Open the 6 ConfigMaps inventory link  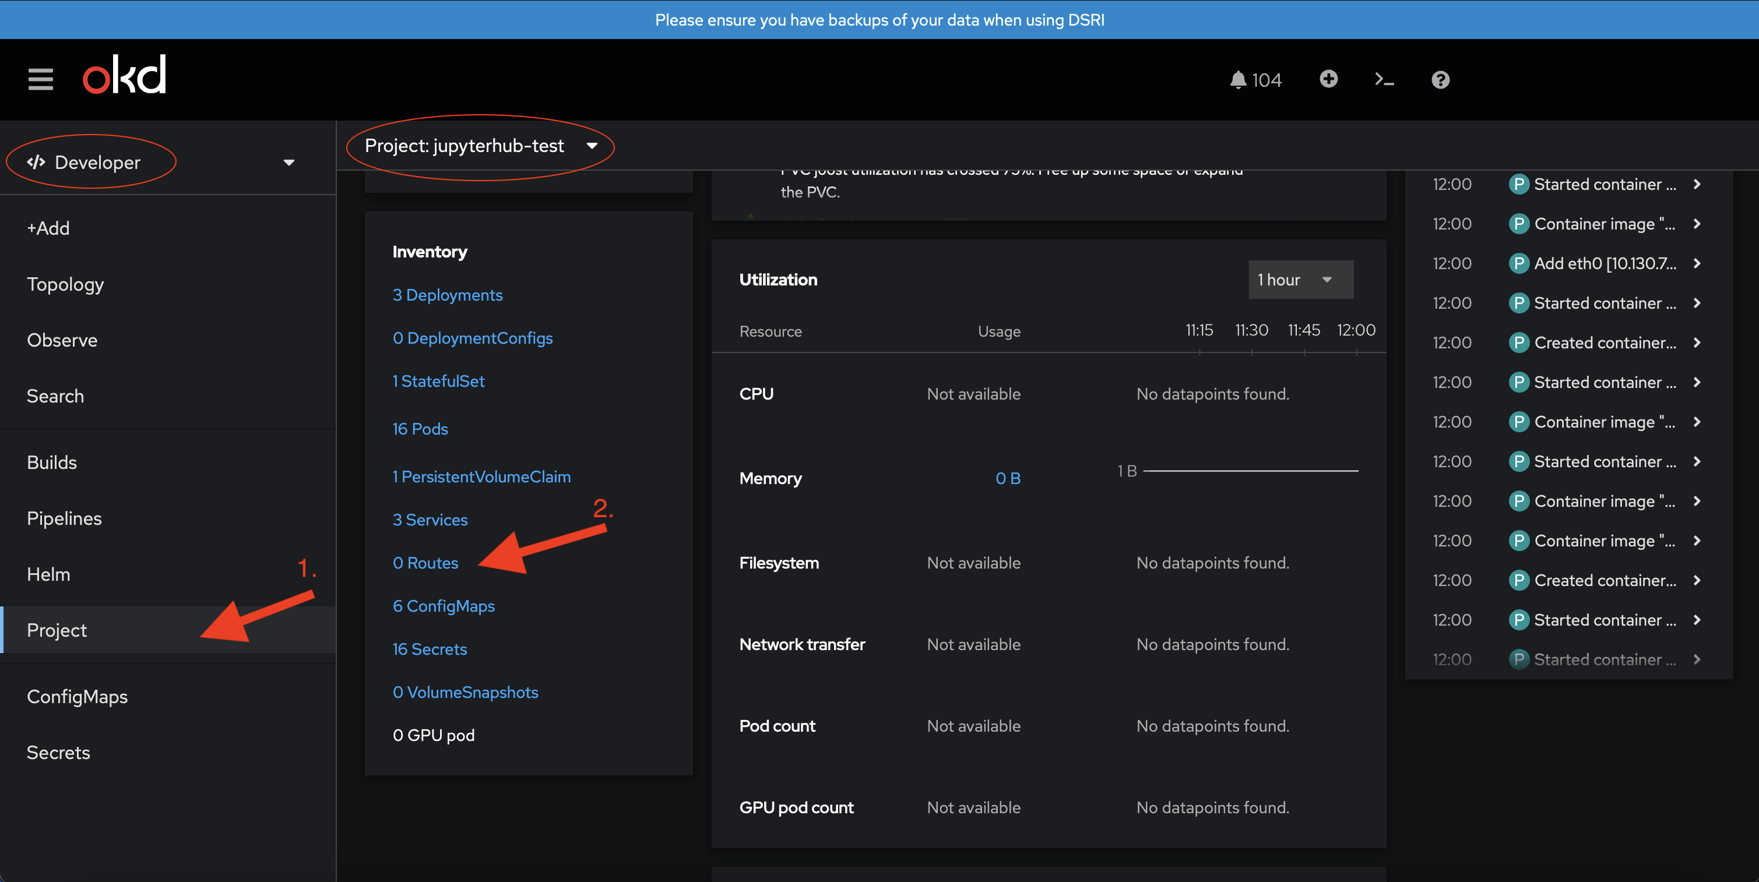443,605
